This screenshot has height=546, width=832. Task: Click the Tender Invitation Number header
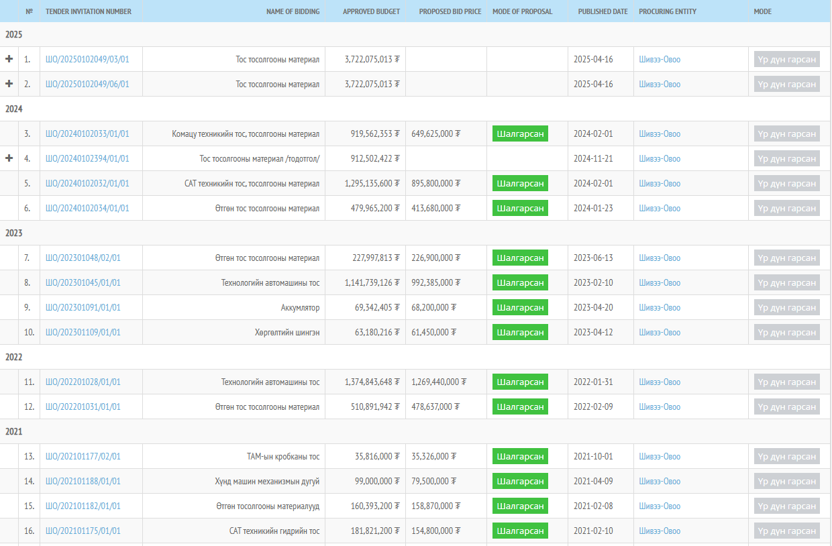click(89, 11)
